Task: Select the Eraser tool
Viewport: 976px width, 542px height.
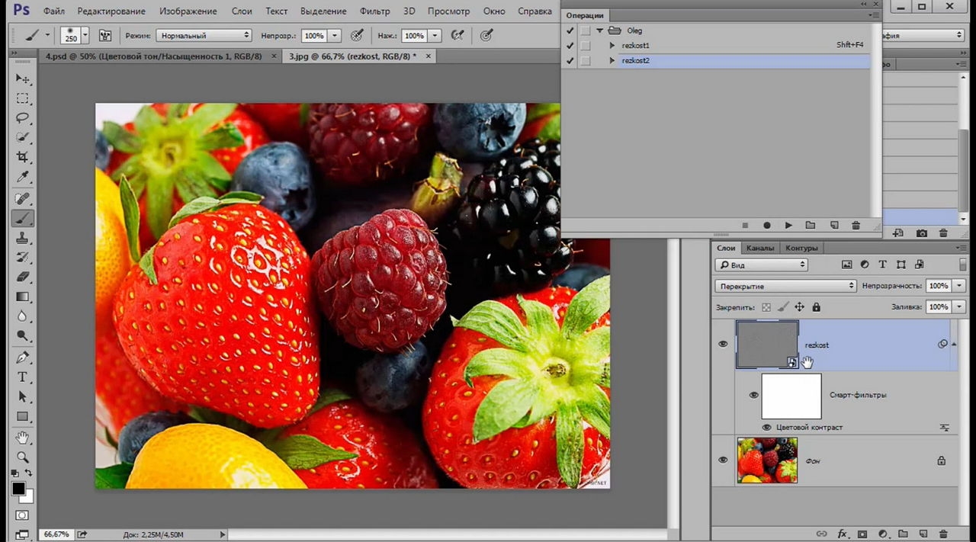Action: (x=23, y=277)
